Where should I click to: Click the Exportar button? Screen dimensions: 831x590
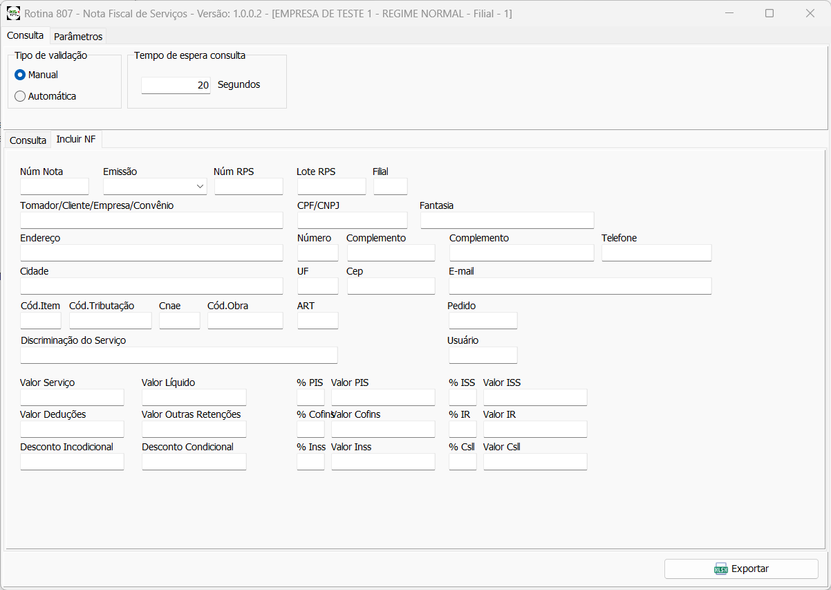[x=741, y=569]
